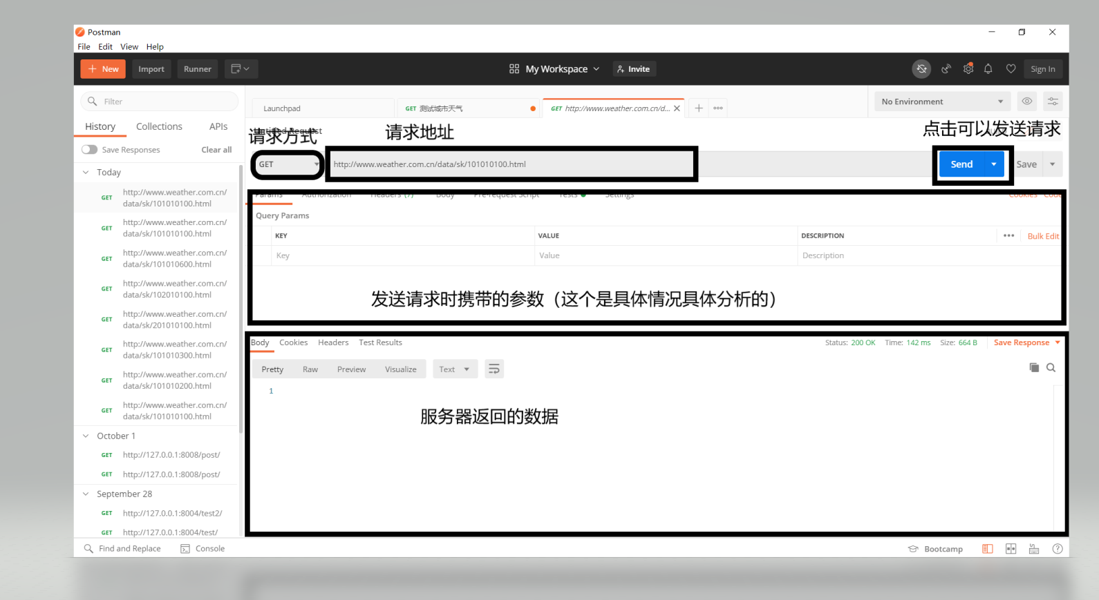The image size is (1099, 600).
Task: Switch response view to Preview
Action: (x=351, y=369)
